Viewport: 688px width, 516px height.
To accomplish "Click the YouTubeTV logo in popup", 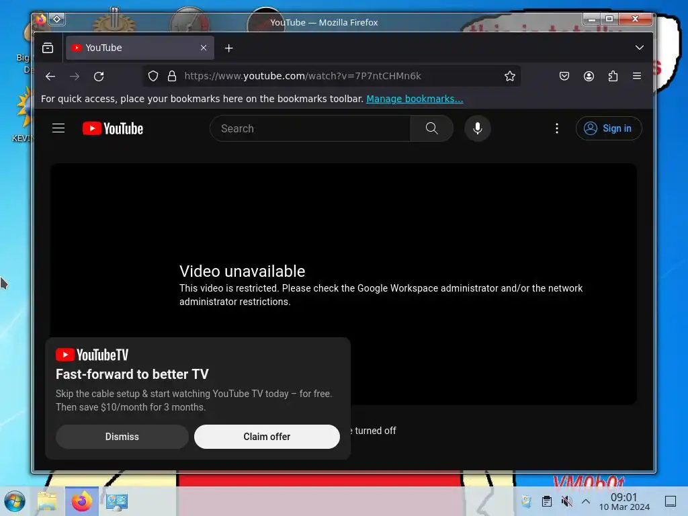I will click(x=92, y=355).
